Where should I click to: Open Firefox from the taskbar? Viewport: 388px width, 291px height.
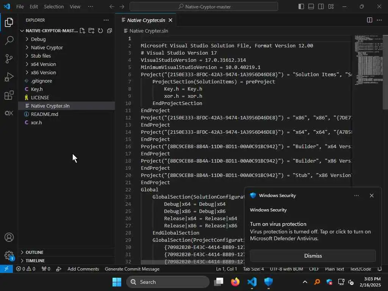point(235,282)
